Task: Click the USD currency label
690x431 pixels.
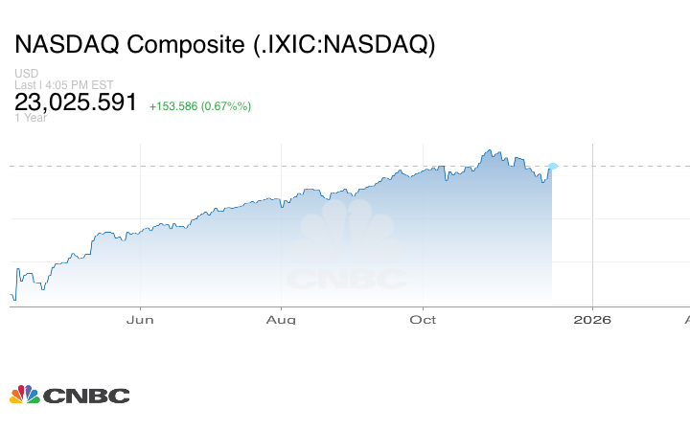Action: point(26,74)
